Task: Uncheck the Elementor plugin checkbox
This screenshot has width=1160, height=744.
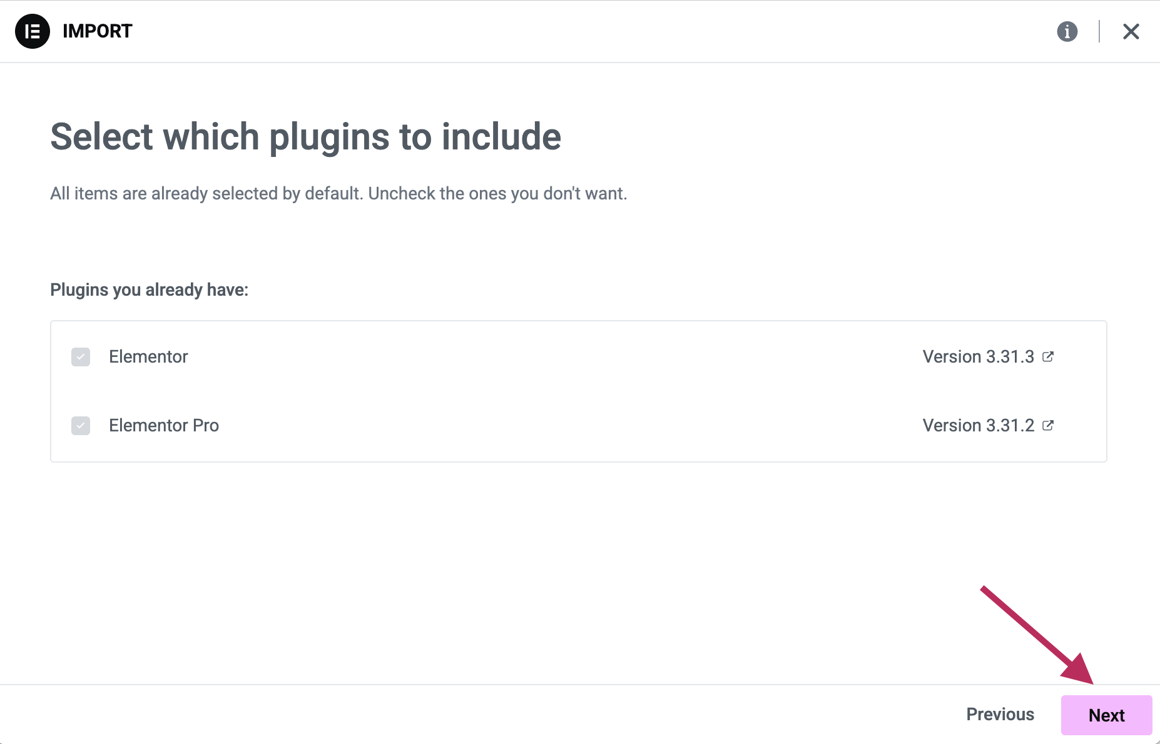Action: pyautogui.click(x=81, y=357)
